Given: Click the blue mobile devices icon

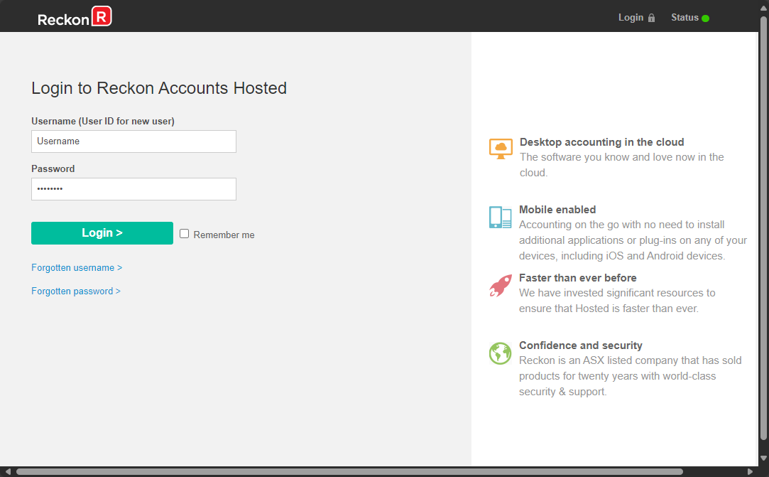Looking at the screenshot, I should tap(501, 217).
